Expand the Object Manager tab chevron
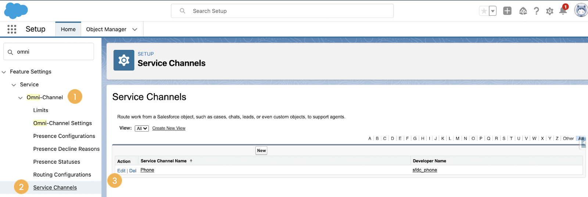The height and width of the screenshot is (197, 588). pyautogui.click(x=135, y=29)
